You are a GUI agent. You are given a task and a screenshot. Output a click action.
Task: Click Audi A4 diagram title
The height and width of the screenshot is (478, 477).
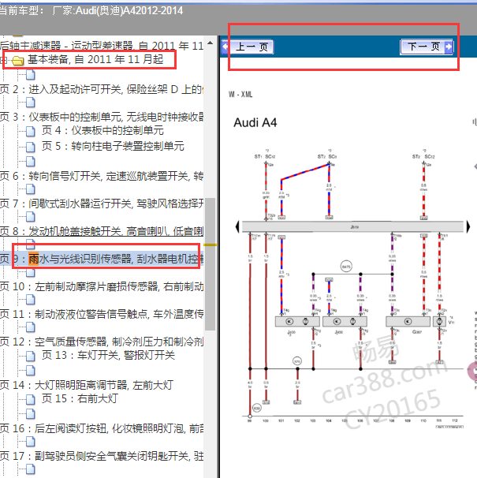pos(255,122)
